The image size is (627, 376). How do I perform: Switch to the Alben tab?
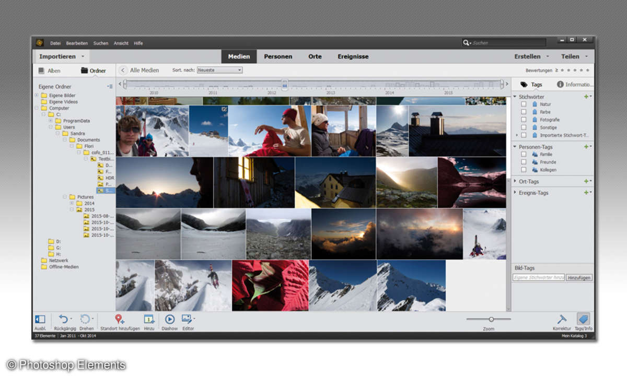(50, 70)
